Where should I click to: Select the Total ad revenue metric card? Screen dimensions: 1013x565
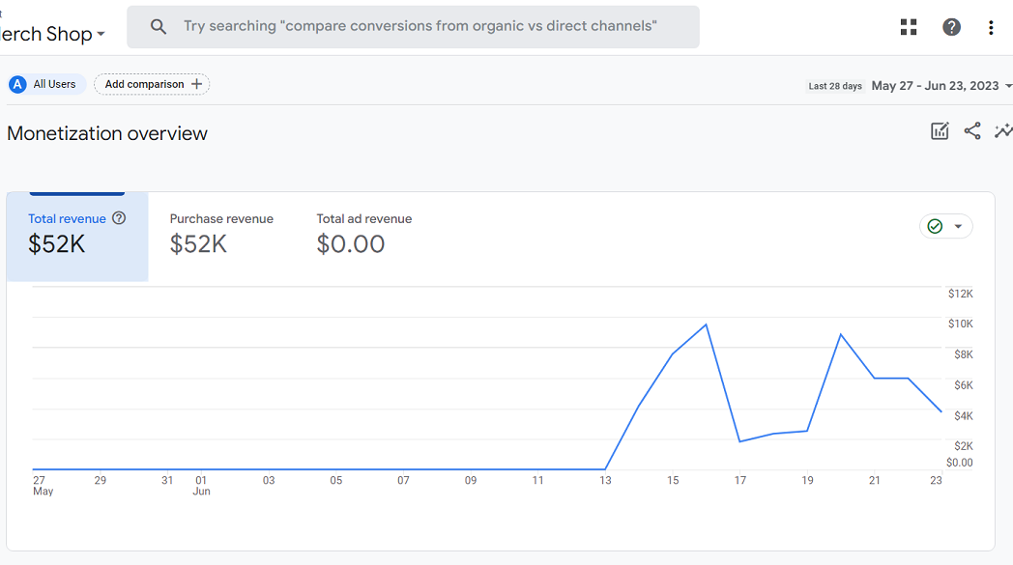pyautogui.click(x=363, y=232)
